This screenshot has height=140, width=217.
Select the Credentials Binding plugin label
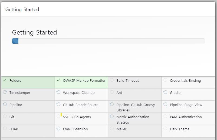pyautogui.click(x=185, y=81)
